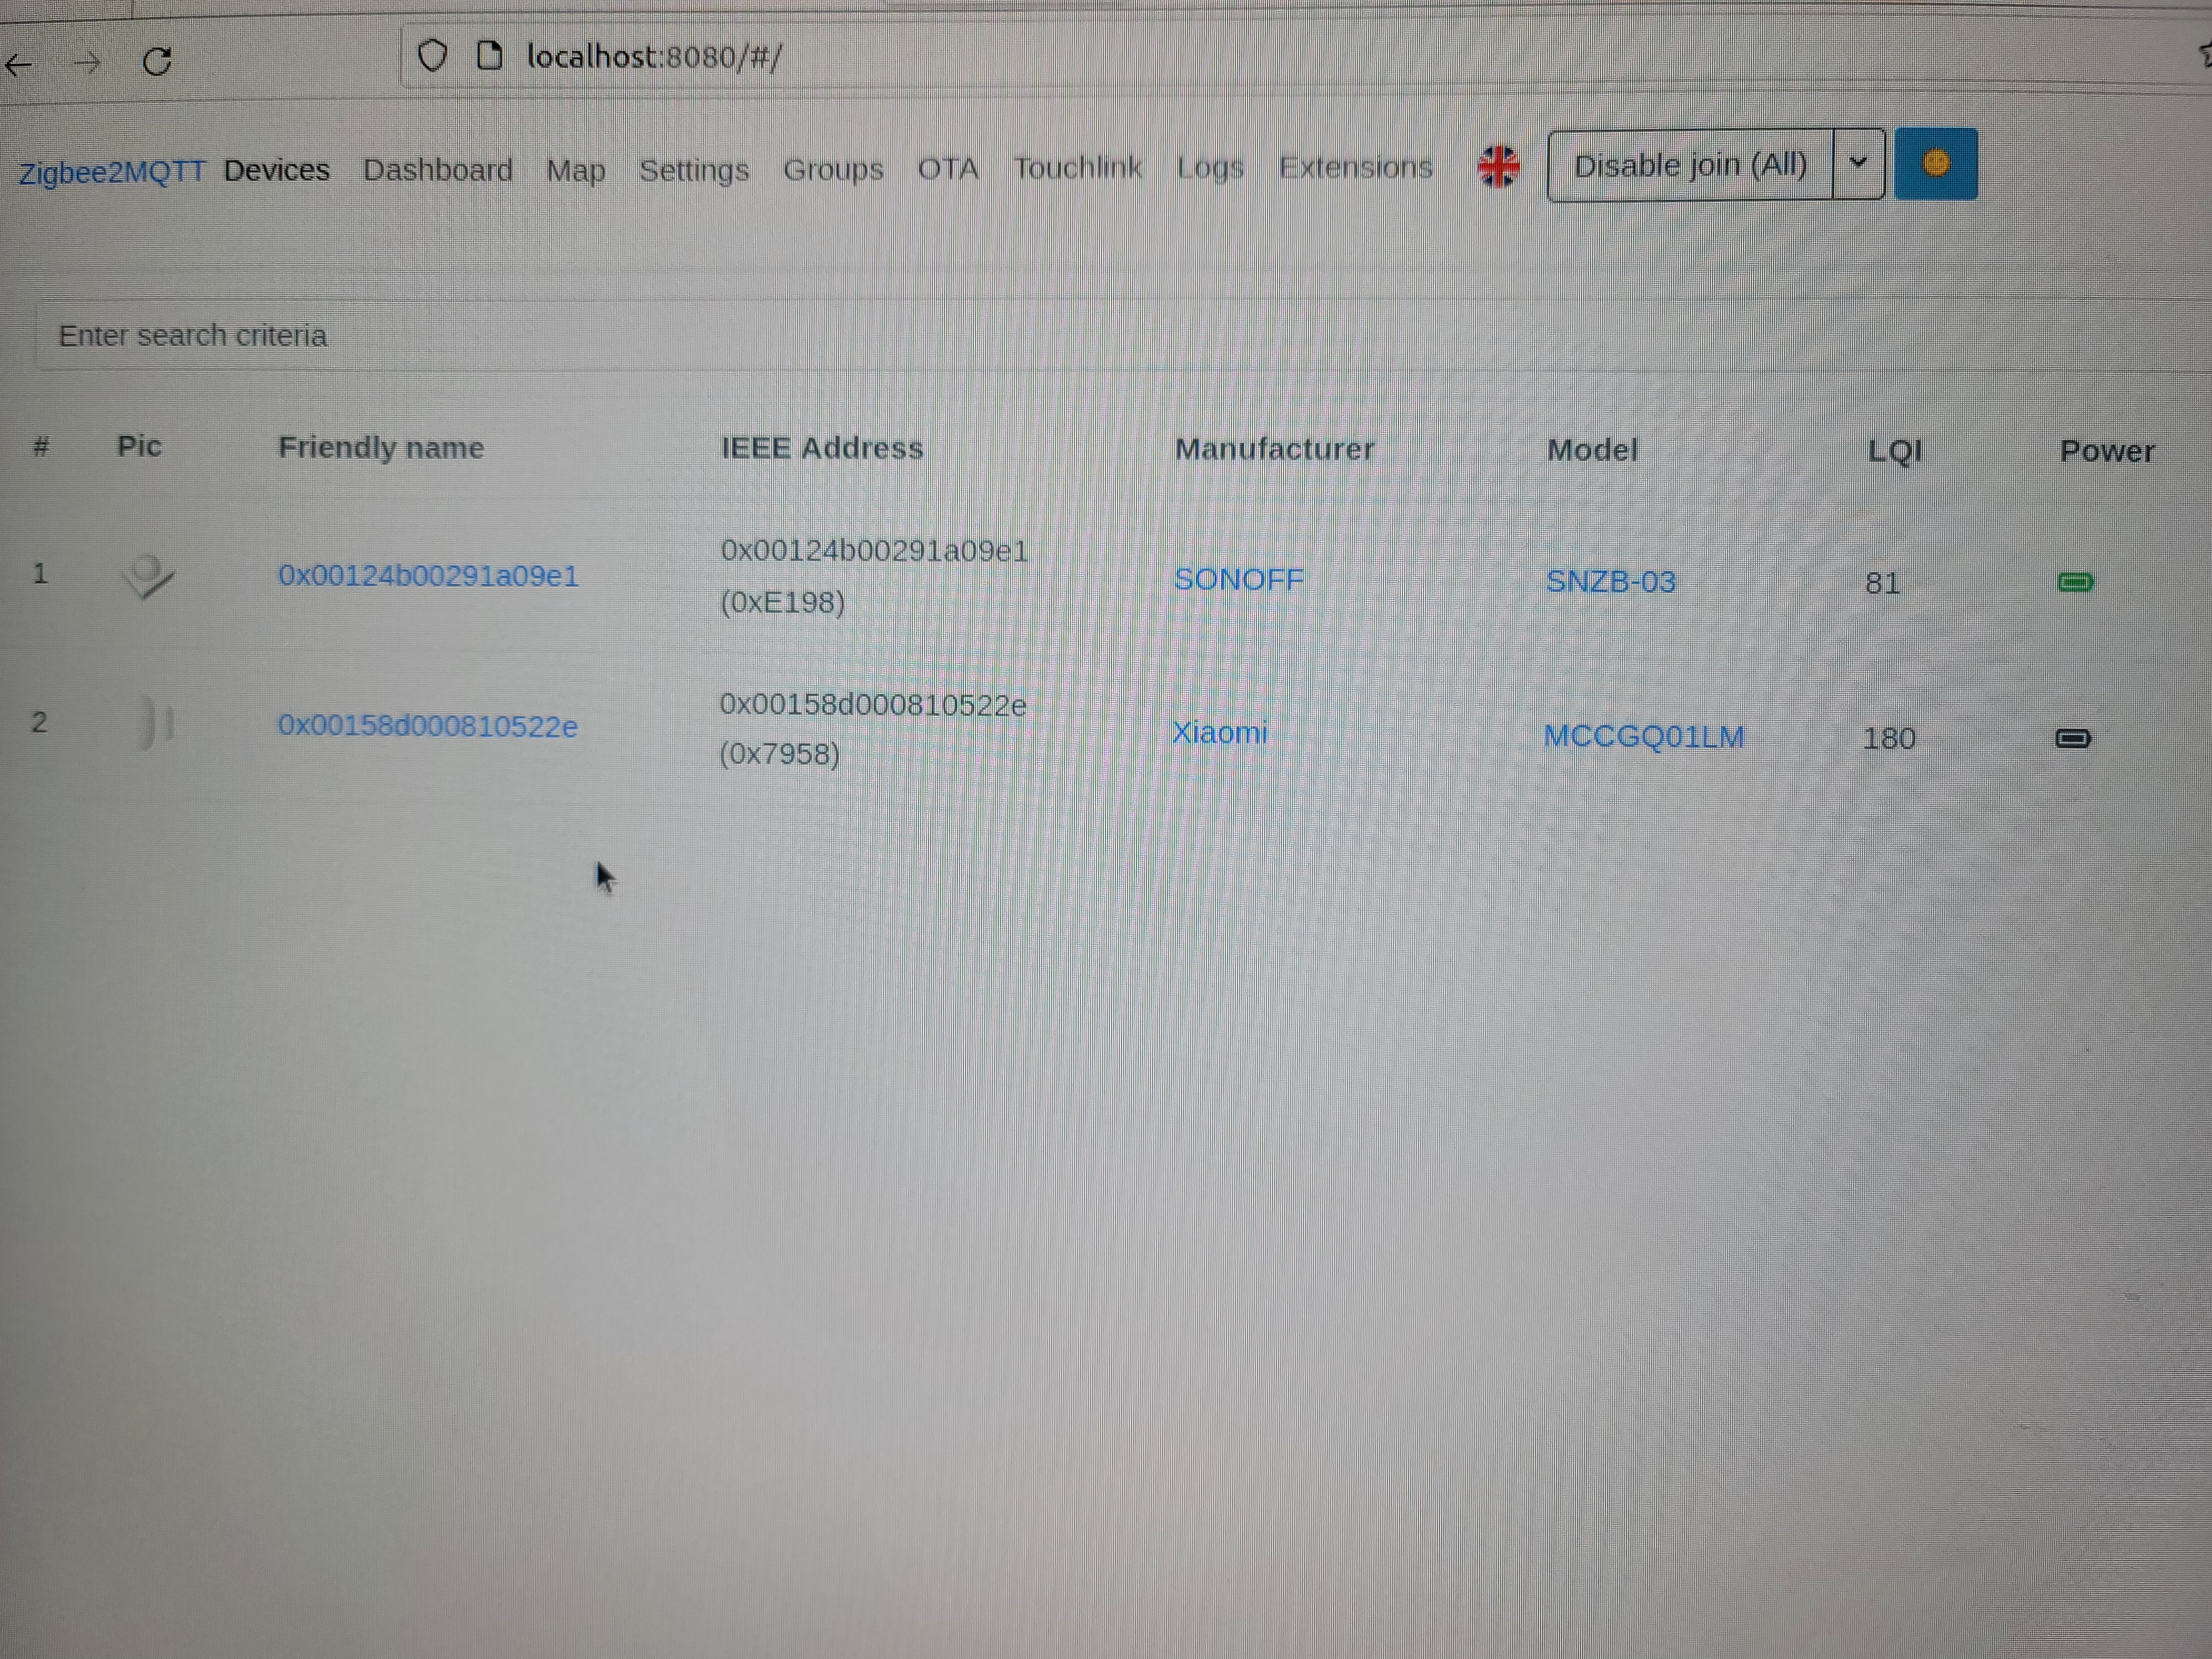The height and width of the screenshot is (1659, 2212).
Task: Click the (0xE198) network address
Action: tap(783, 602)
